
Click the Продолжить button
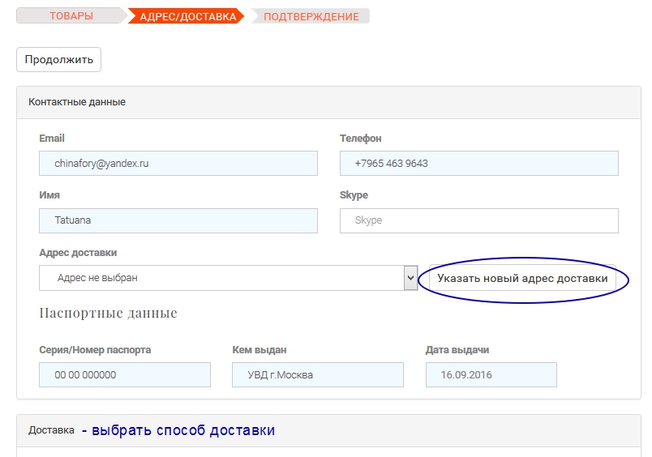[58, 59]
